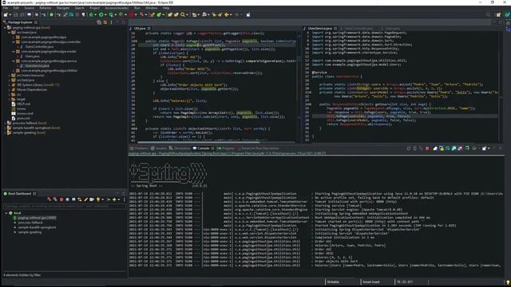Click the Toggle Mark Occurrences pencil icon
Image resolution: width=511 pixels, height=287 pixels.
(x=65, y=14)
